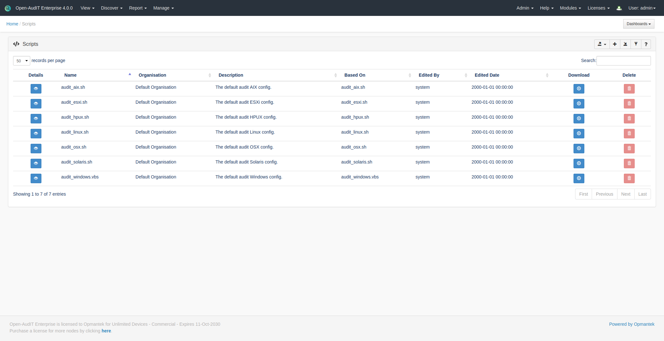Sort table by Organisation column
This screenshot has height=341, width=664.
(173, 75)
